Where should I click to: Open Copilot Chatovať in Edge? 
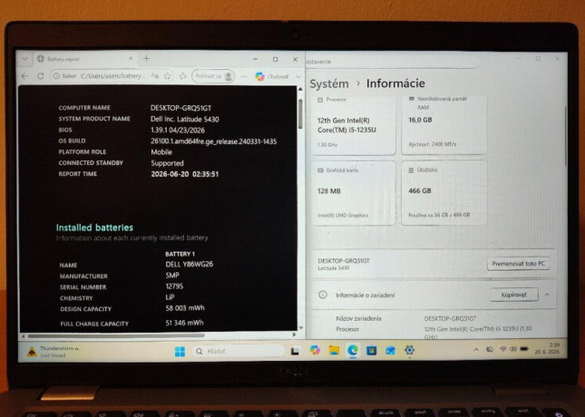[272, 76]
